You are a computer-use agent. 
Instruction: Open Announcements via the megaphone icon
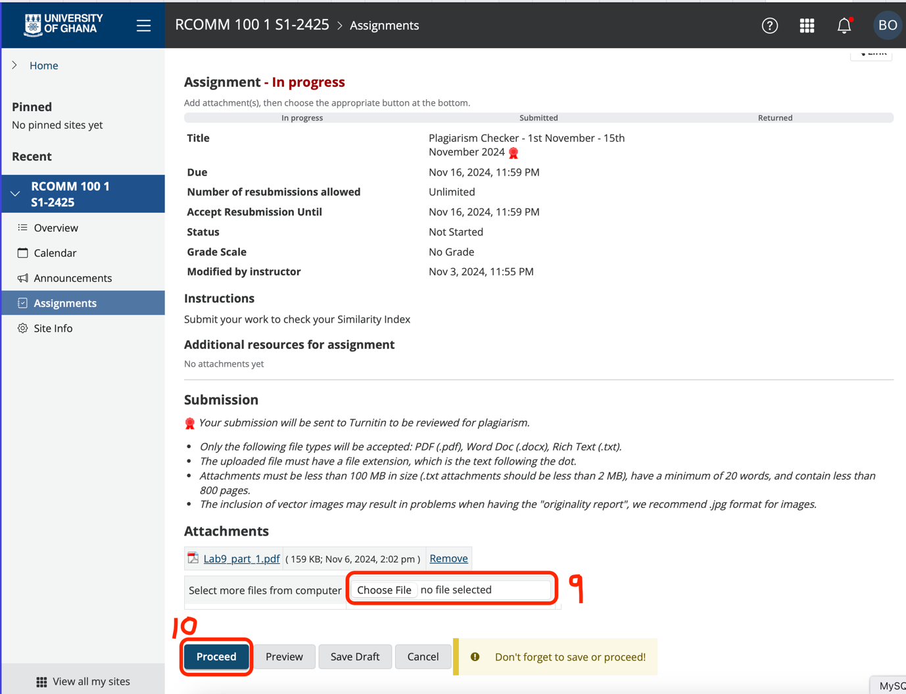tap(22, 277)
